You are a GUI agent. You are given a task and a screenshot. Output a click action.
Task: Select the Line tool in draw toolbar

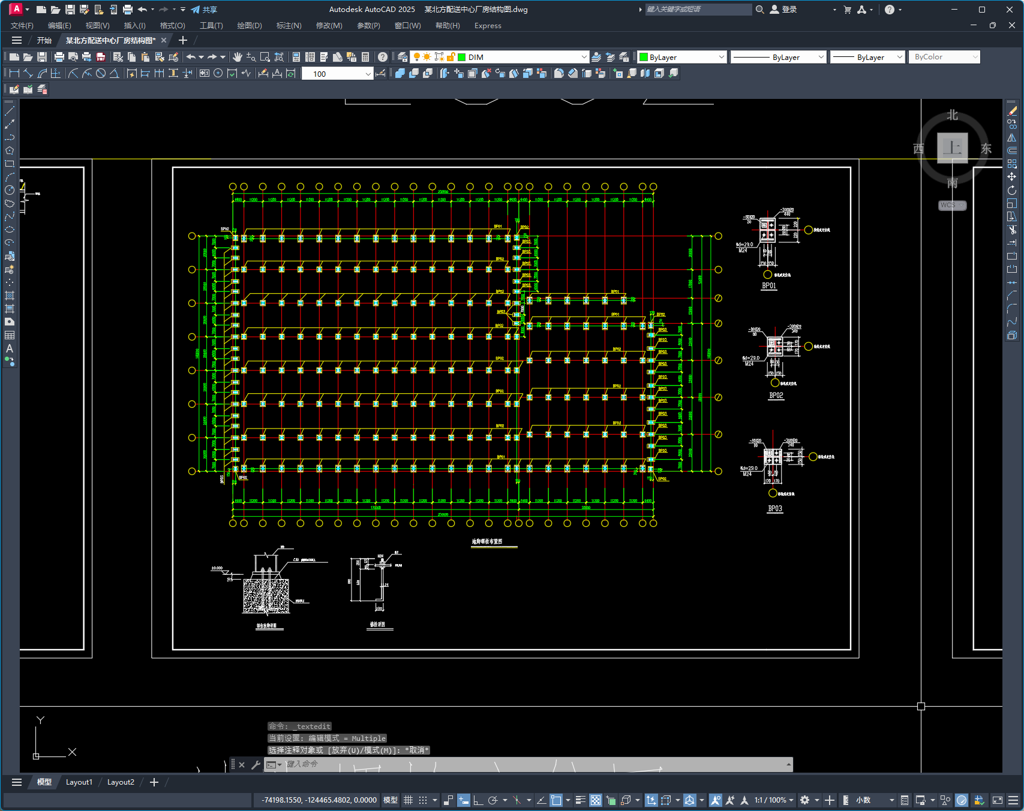point(10,111)
